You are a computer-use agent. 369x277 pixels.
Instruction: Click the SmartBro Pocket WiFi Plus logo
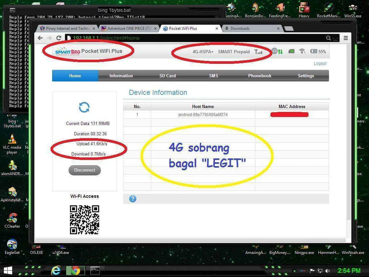tap(89, 51)
